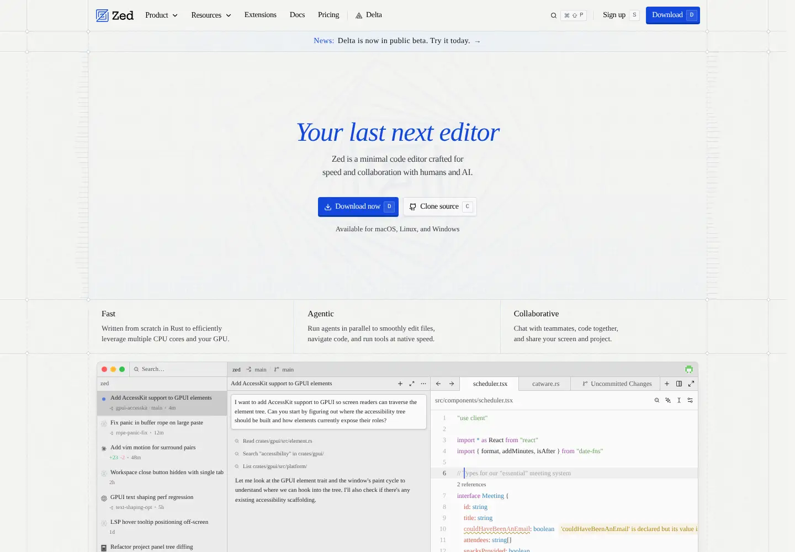Split the editor pane icon
This screenshot has height=552, width=795.
[x=679, y=384]
